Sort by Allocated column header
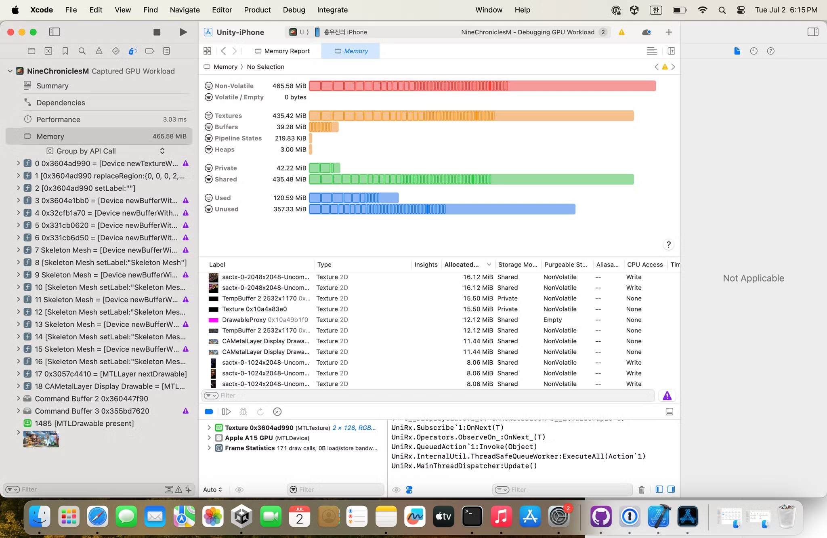The width and height of the screenshot is (827, 538). point(467,265)
